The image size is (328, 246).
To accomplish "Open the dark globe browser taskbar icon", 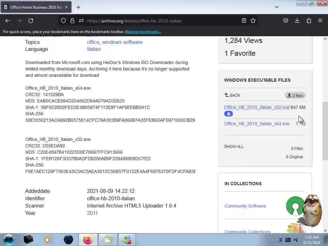I will [x=69, y=240].
